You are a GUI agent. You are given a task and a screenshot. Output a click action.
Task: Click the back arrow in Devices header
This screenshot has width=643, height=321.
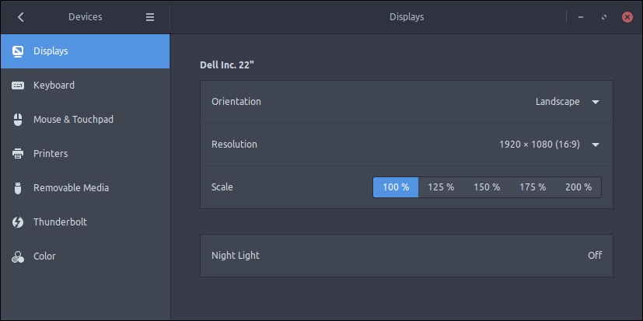tap(20, 17)
